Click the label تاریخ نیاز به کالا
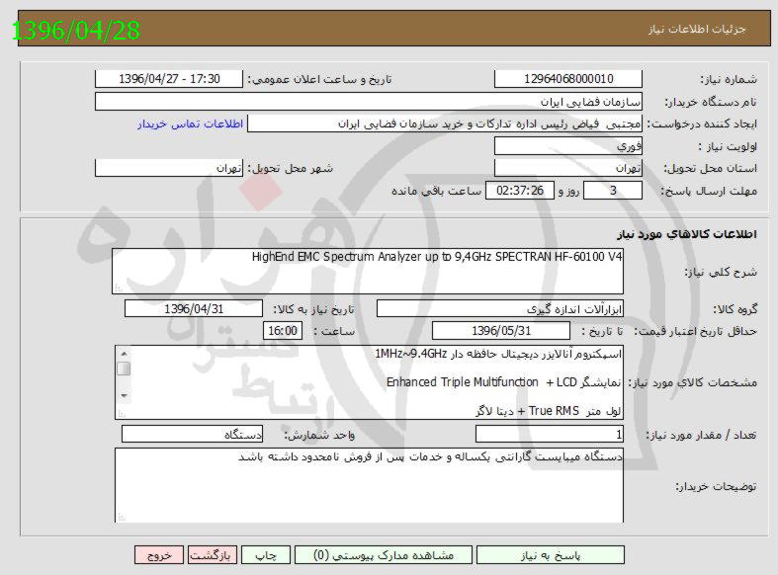Image resolution: width=778 pixels, height=575 pixels. pyautogui.click(x=313, y=309)
